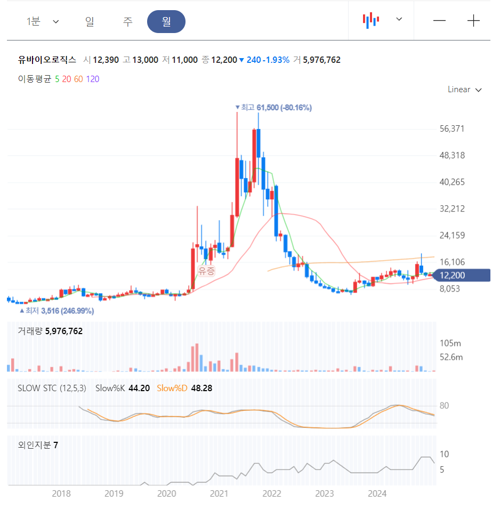Click the 유증 event marker on chart
The image size is (500, 510).
tap(207, 271)
